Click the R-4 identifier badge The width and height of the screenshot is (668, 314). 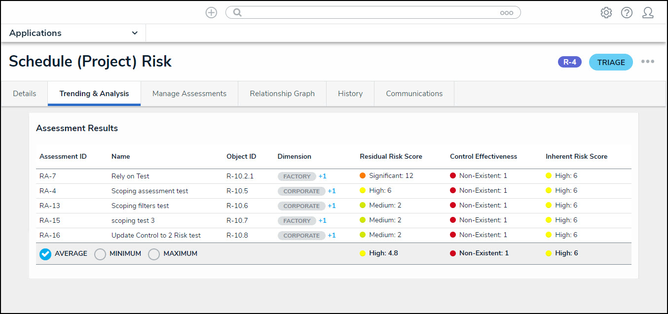(x=569, y=62)
